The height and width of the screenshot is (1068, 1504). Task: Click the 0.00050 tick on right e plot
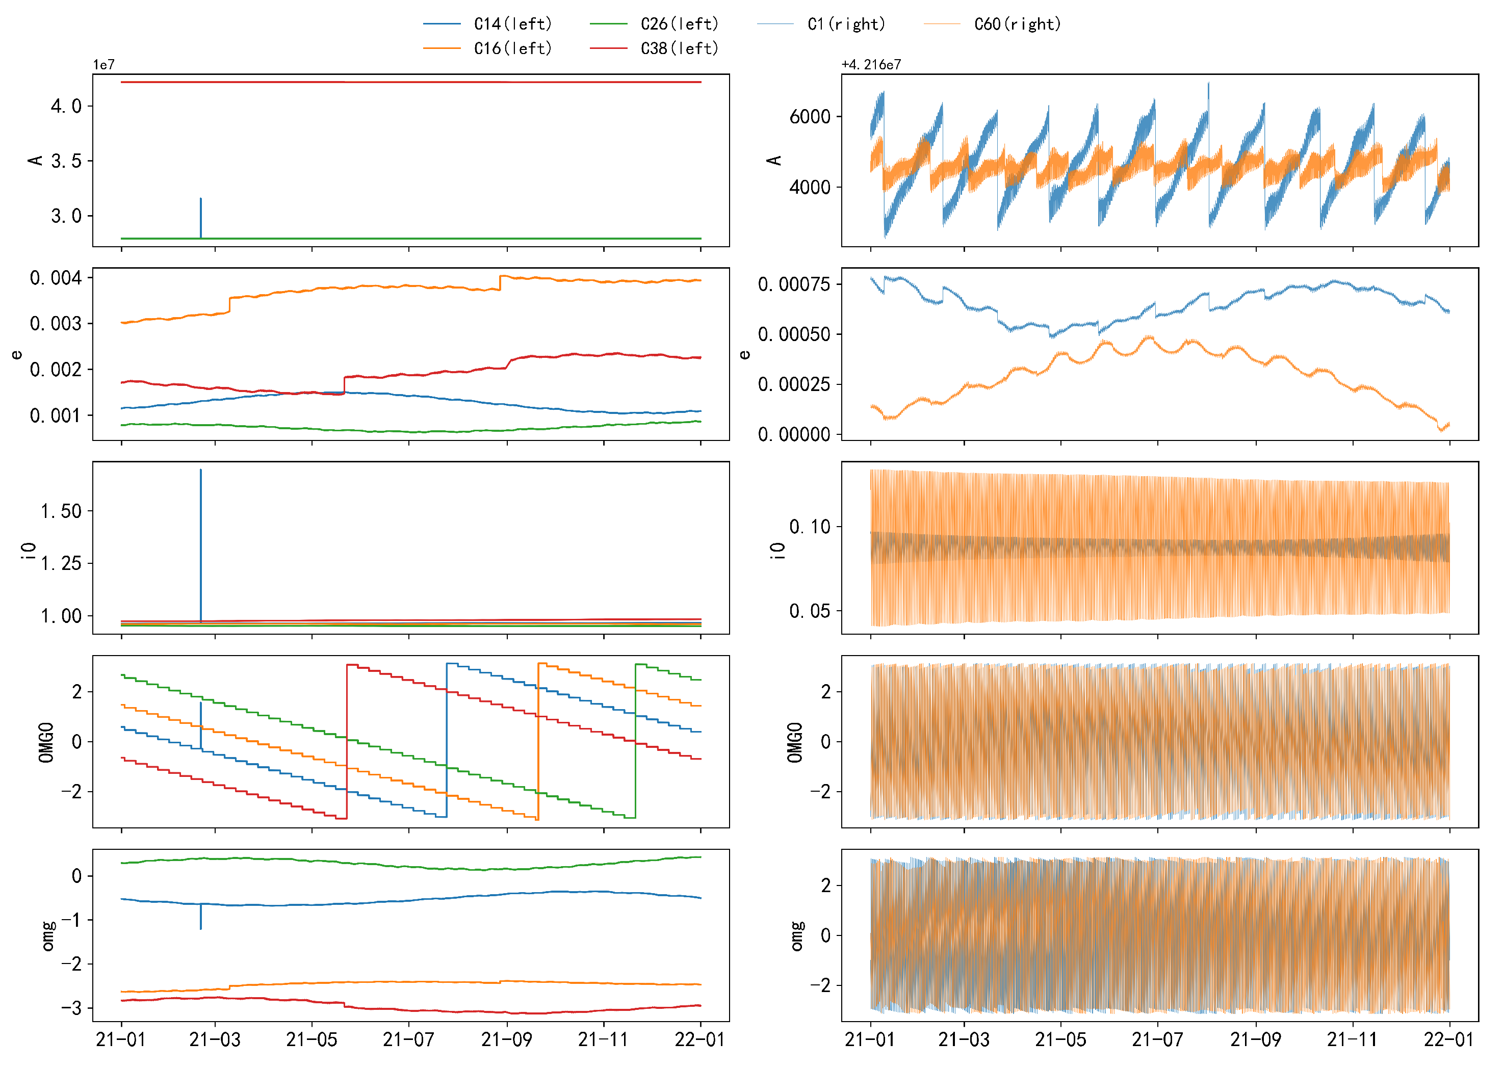coord(794,335)
